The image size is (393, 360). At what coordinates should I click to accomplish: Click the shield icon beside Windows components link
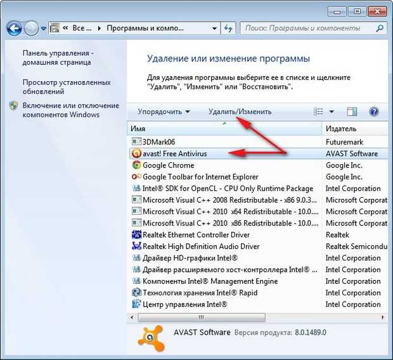13,106
